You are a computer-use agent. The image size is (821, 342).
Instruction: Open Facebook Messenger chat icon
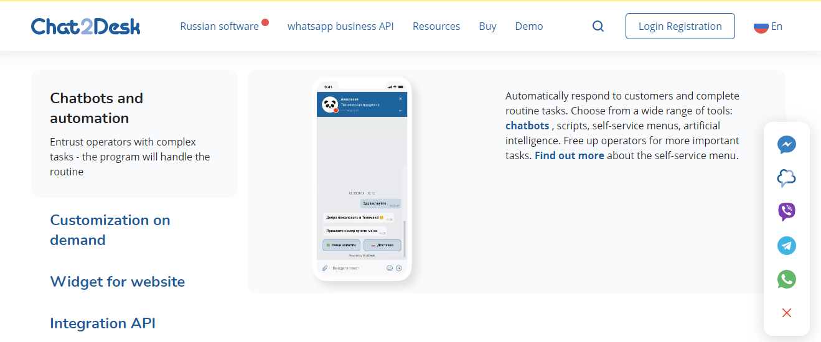(x=787, y=145)
